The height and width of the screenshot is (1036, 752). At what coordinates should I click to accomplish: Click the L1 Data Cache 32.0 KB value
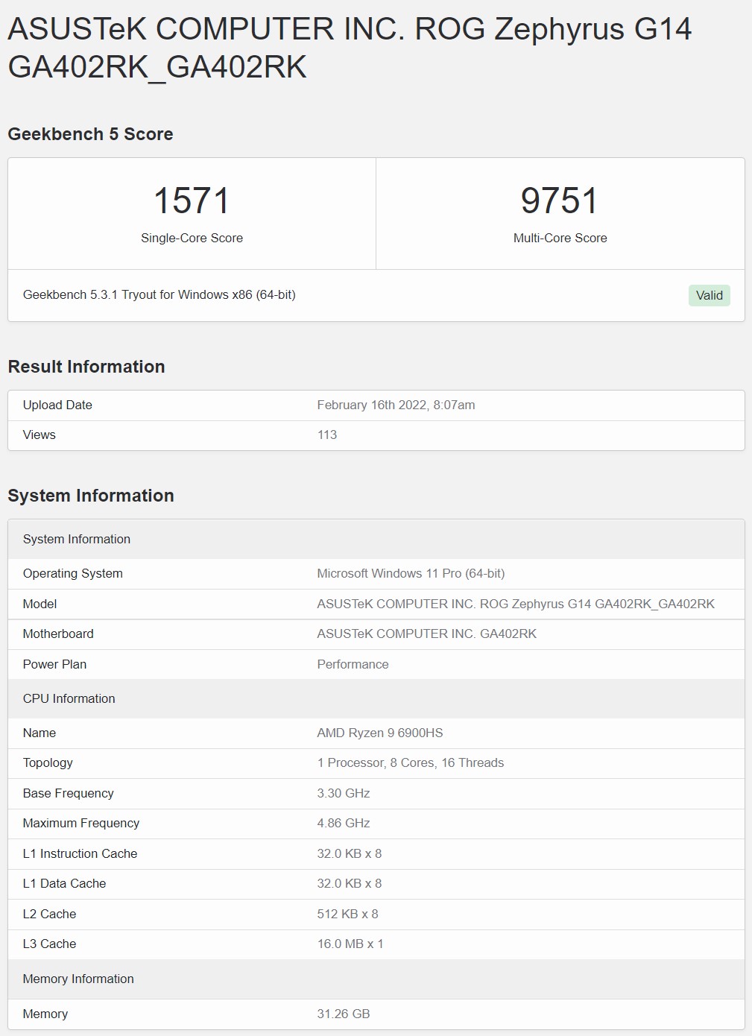click(350, 883)
